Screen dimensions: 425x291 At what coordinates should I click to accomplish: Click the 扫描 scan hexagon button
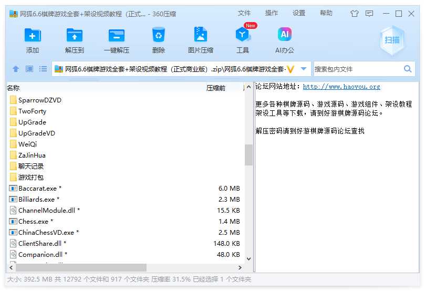click(x=392, y=40)
